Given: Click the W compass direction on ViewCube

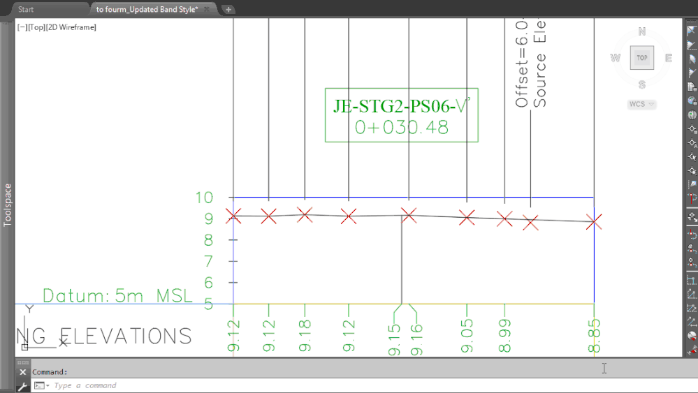Looking at the screenshot, I should click(x=615, y=58).
